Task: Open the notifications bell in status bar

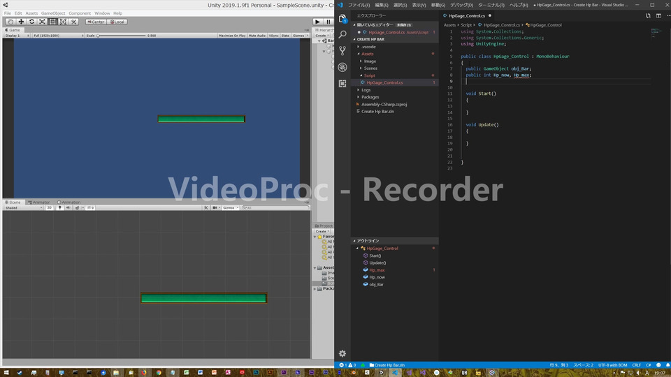Action: (668, 365)
